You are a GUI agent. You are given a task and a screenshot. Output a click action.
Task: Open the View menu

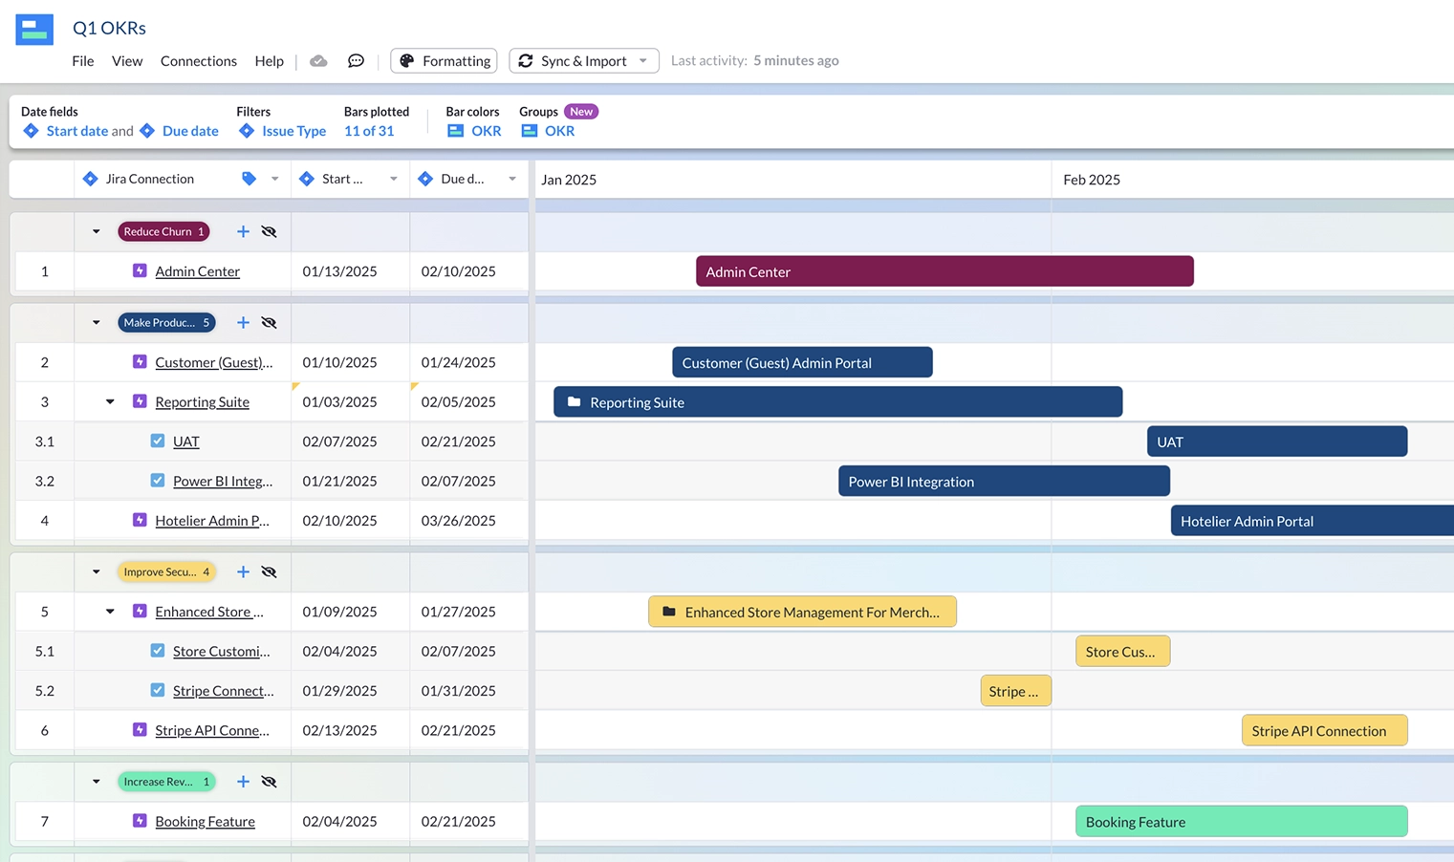pyautogui.click(x=127, y=61)
